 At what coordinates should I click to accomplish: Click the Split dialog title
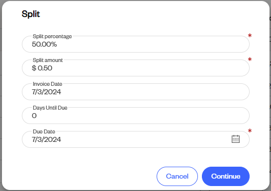(31, 14)
